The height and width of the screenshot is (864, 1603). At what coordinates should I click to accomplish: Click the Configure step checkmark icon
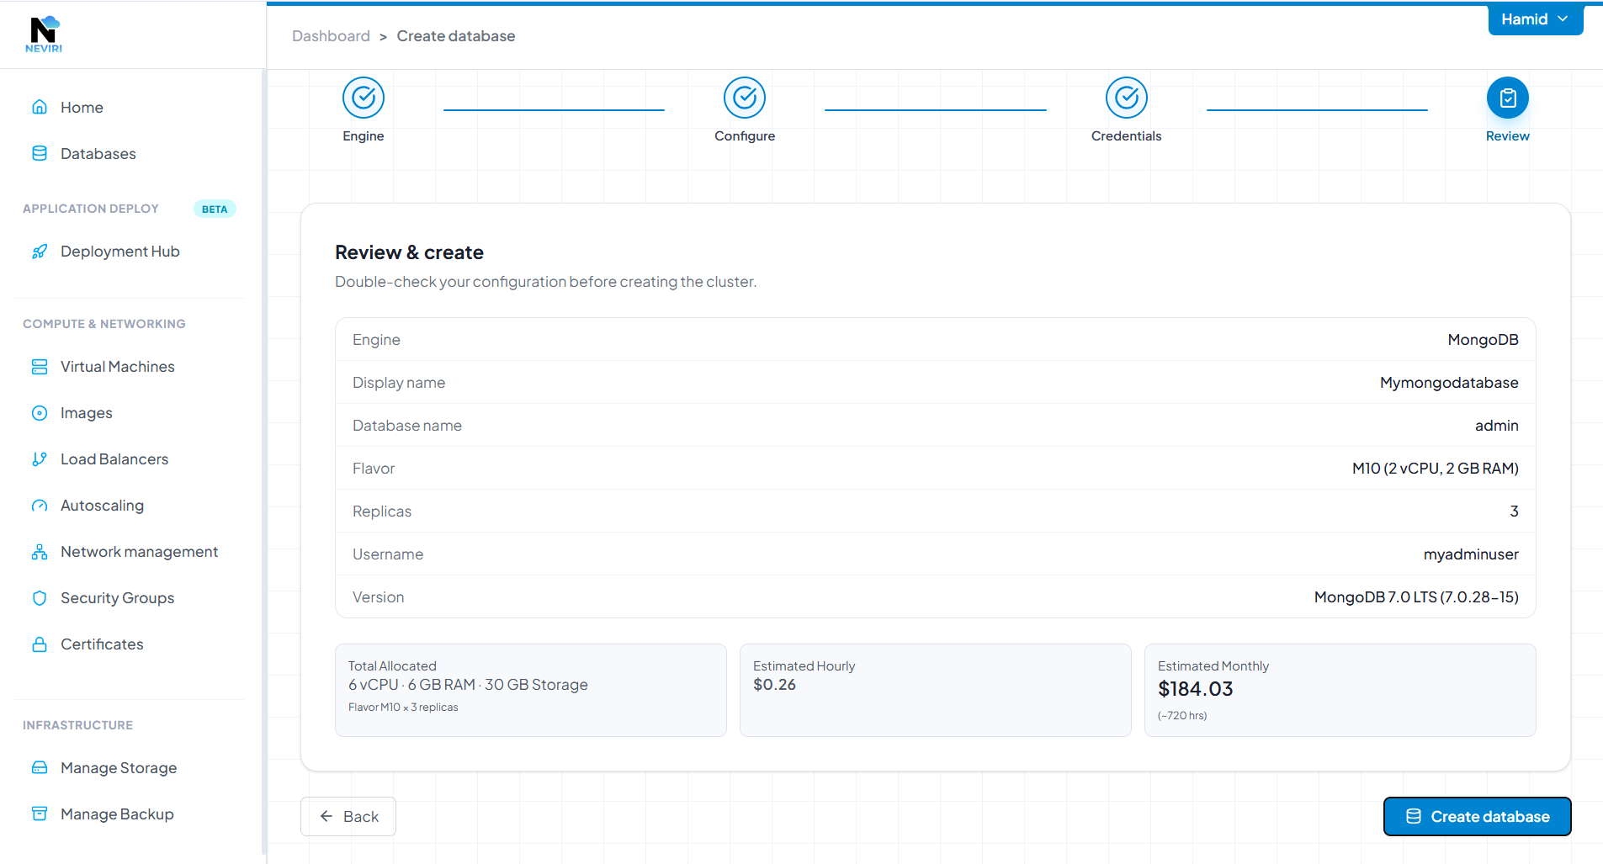click(x=745, y=98)
